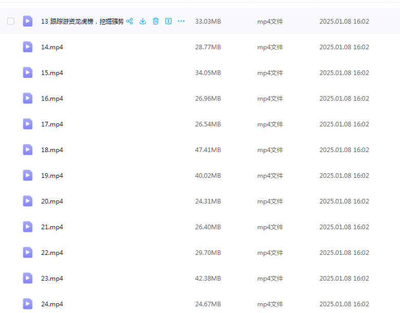Click the 29.70MB size value

click(208, 253)
